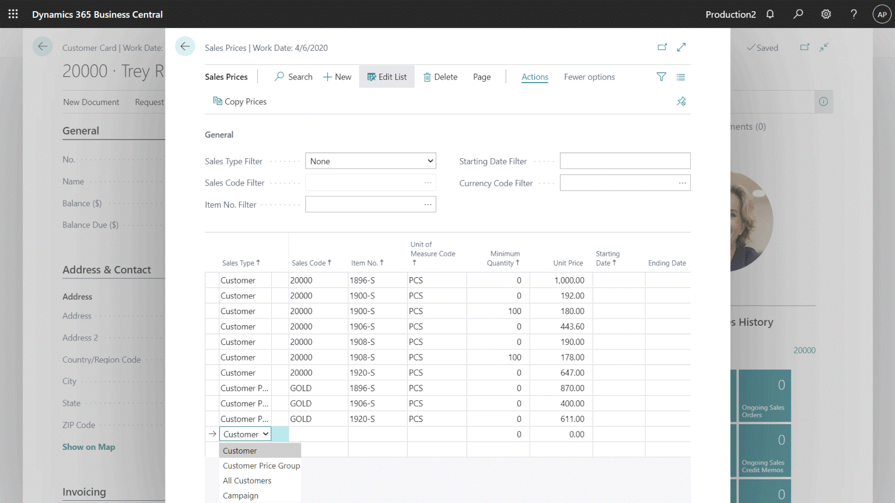This screenshot has width=895, height=503.
Task: Open the app launcher waffle menu
Action: pyautogui.click(x=13, y=14)
